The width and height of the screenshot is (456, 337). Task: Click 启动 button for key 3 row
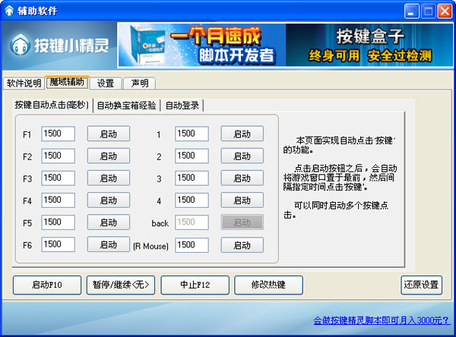(x=242, y=178)
